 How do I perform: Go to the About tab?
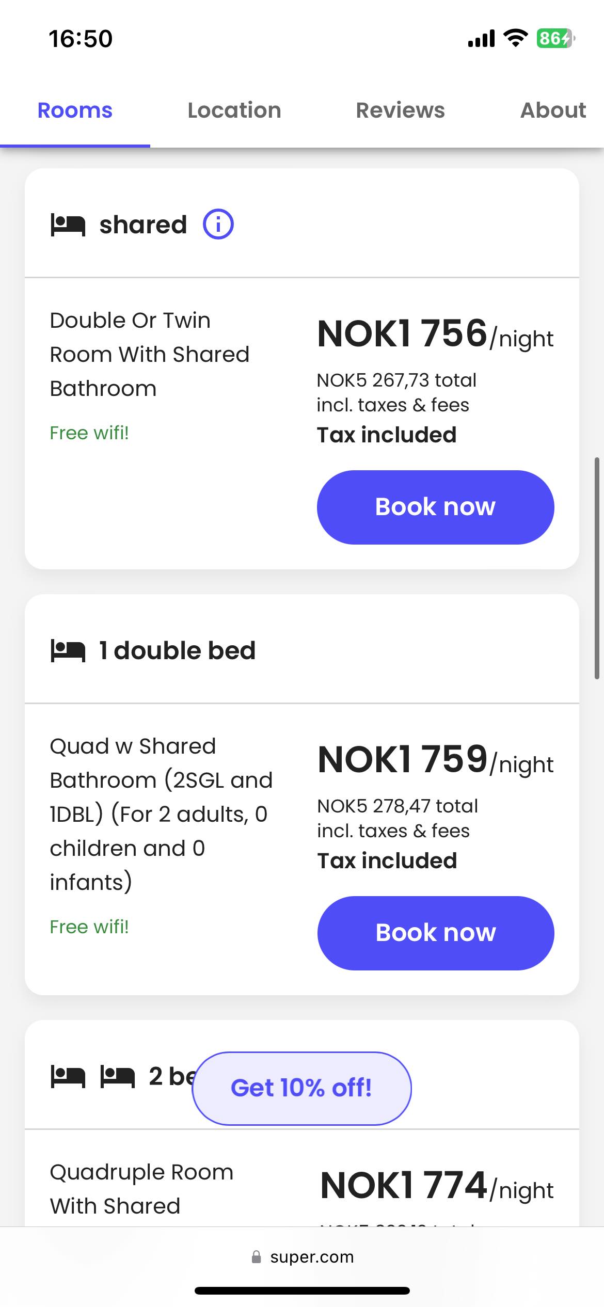(553, 110)
